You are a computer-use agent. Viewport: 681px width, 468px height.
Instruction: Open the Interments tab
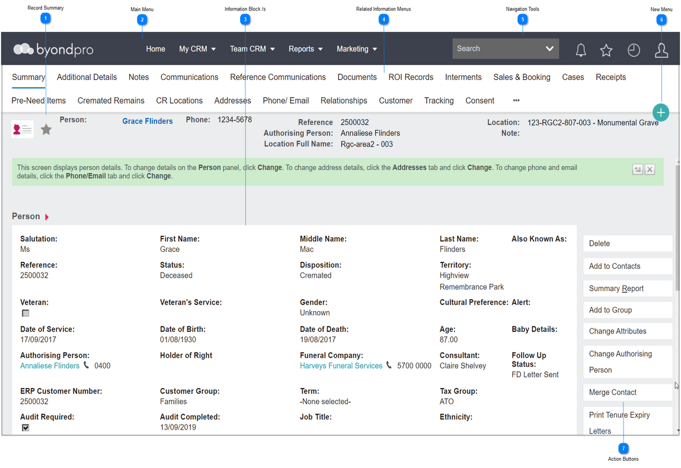(x=463, y=77)
